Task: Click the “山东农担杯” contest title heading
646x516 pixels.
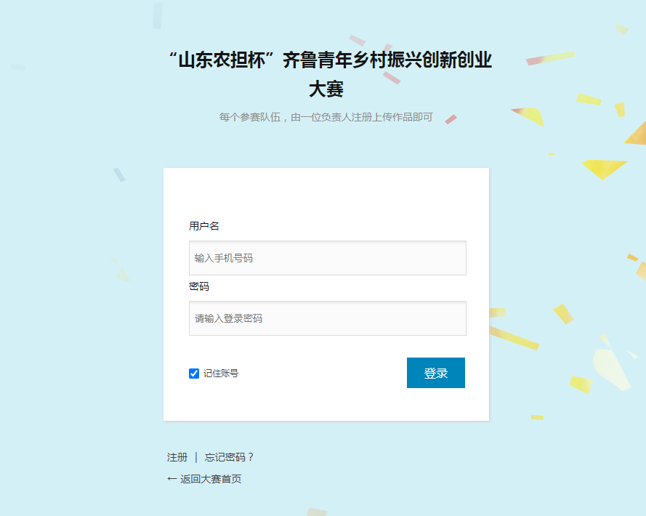Action: 330,60
